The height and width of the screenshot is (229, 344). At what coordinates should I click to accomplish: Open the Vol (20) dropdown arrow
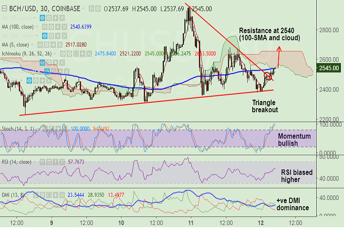21,81
